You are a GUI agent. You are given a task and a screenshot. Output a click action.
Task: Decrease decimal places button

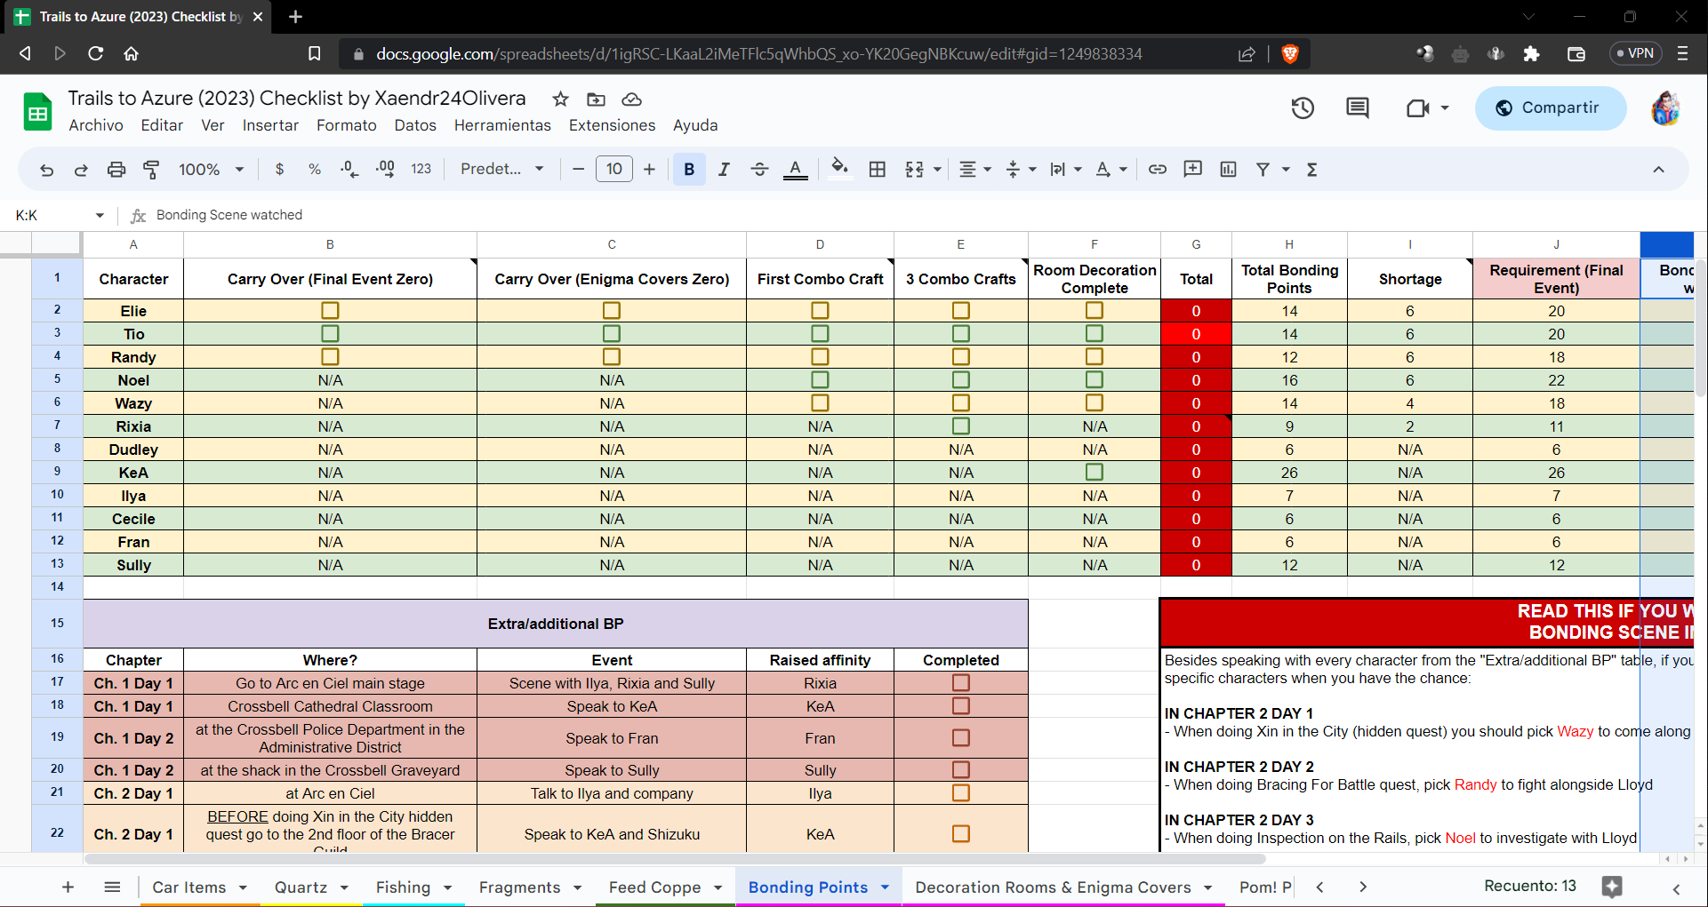350,170
